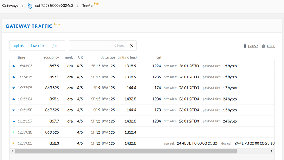284x160 pixels.
Task: Pause the traffic stream via pause link
Action: point(253,46)
